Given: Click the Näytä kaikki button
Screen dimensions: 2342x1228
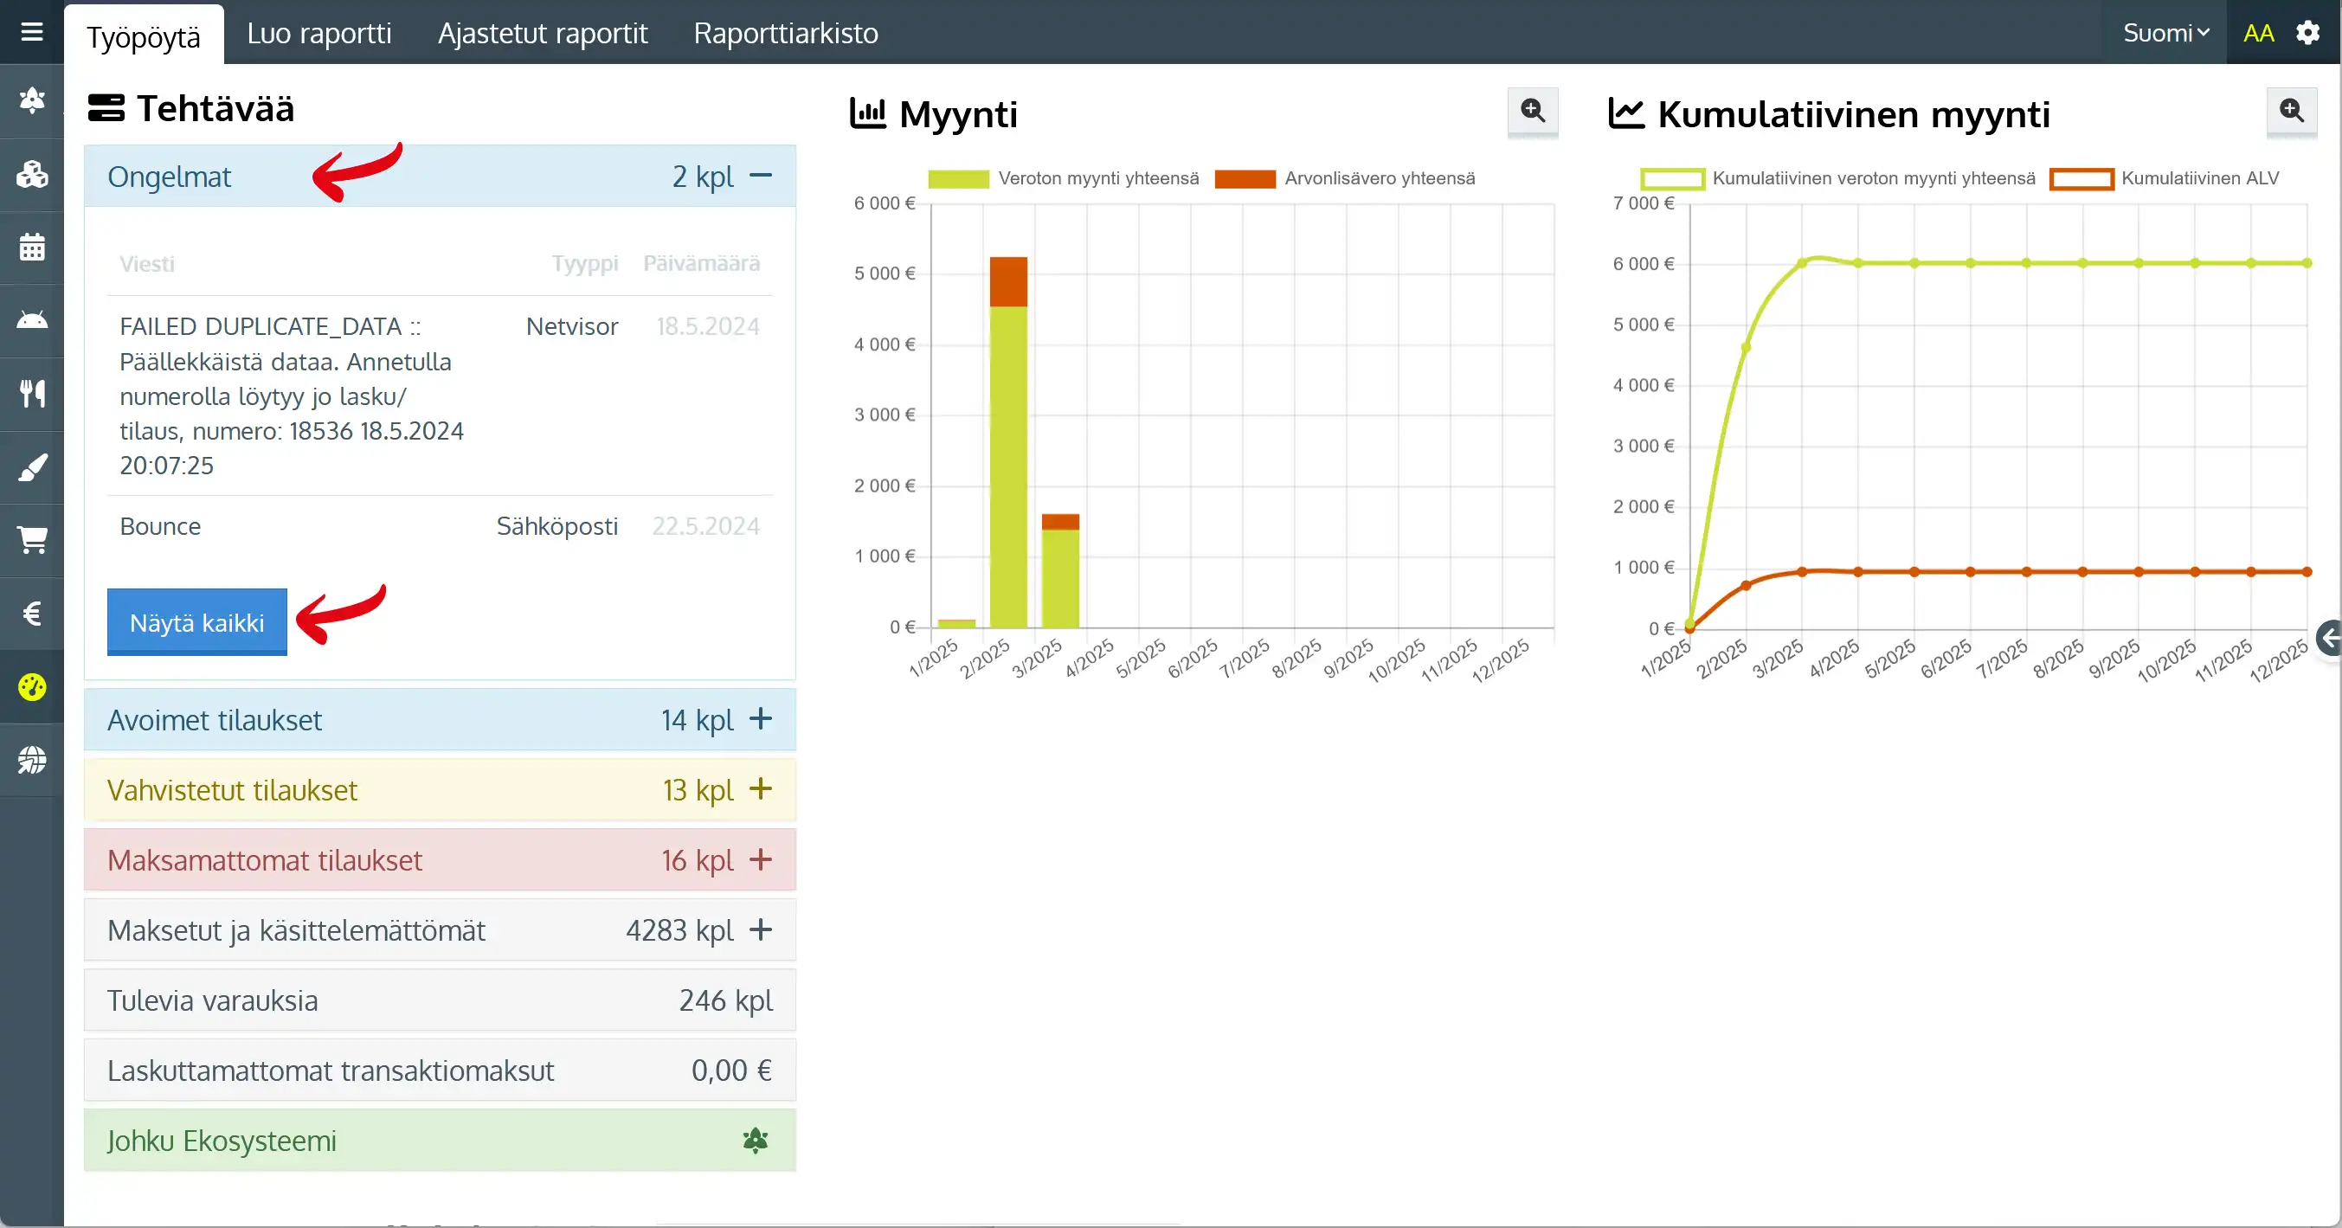Looking at the screenshot, I should [196, 622].
